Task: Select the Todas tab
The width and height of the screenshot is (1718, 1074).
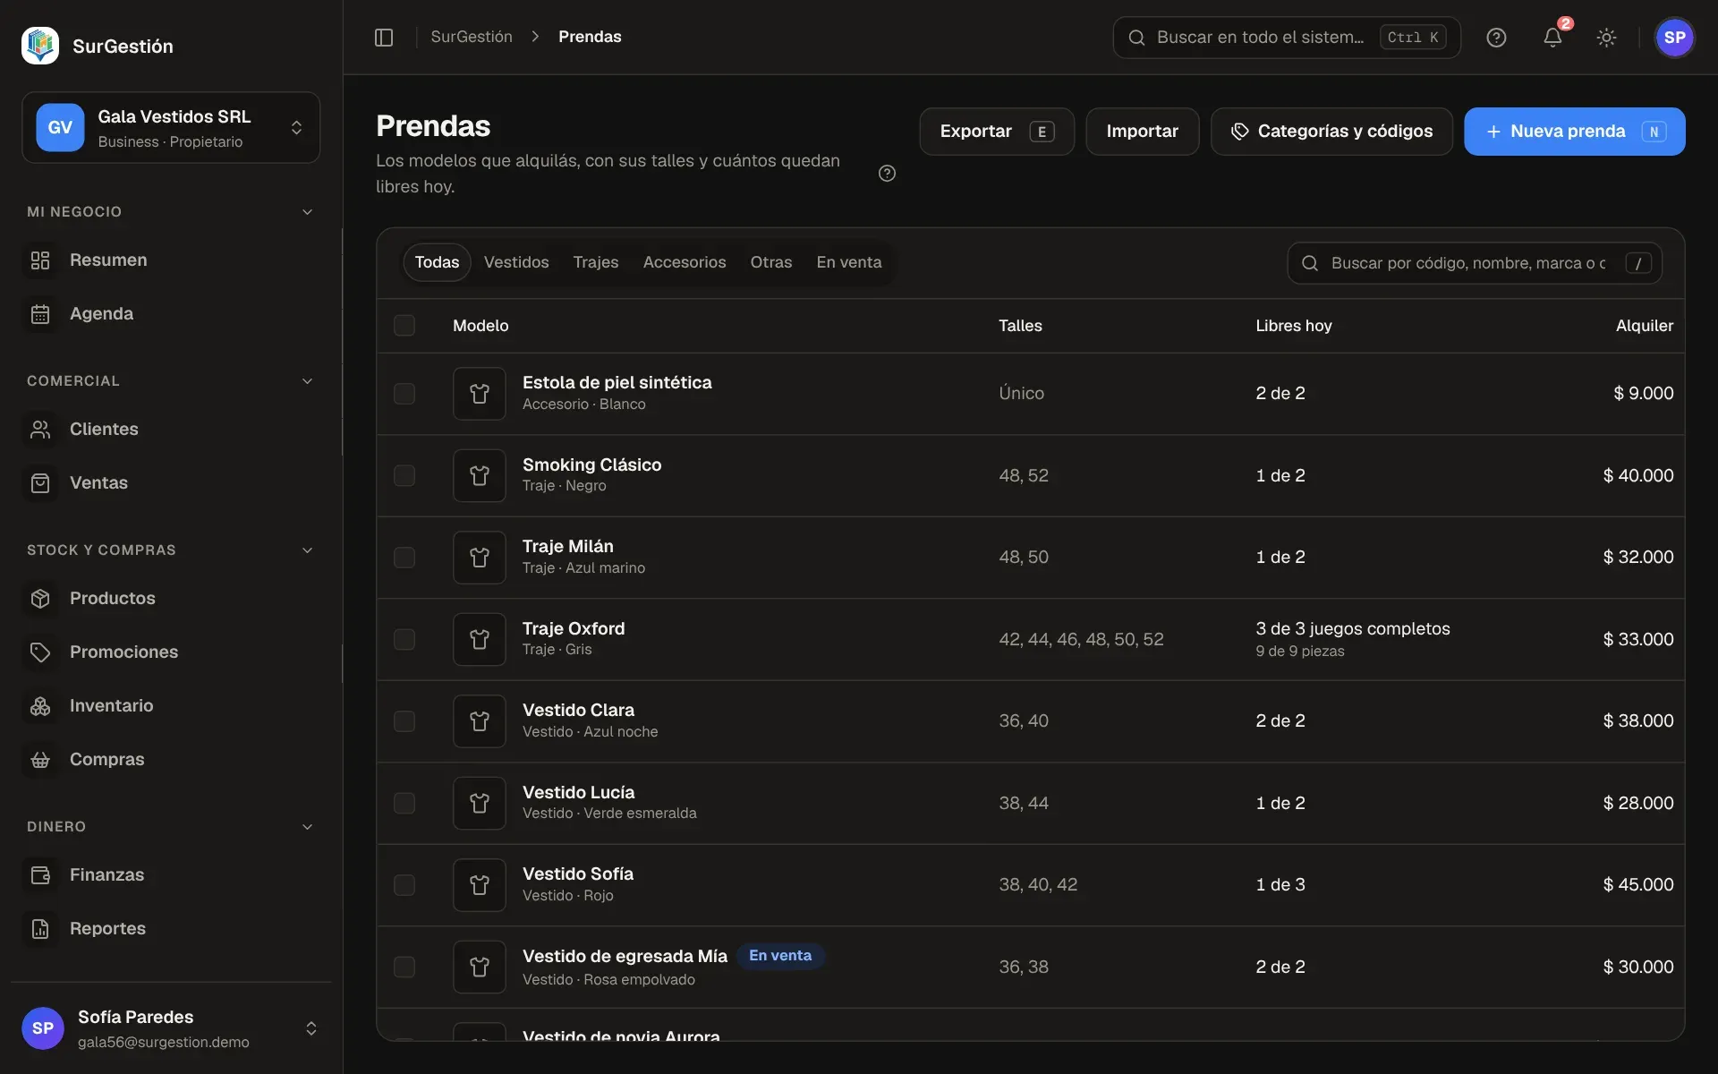Action: pos(437,262)
